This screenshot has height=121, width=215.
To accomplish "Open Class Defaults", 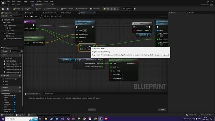I will tap(81, 9).
